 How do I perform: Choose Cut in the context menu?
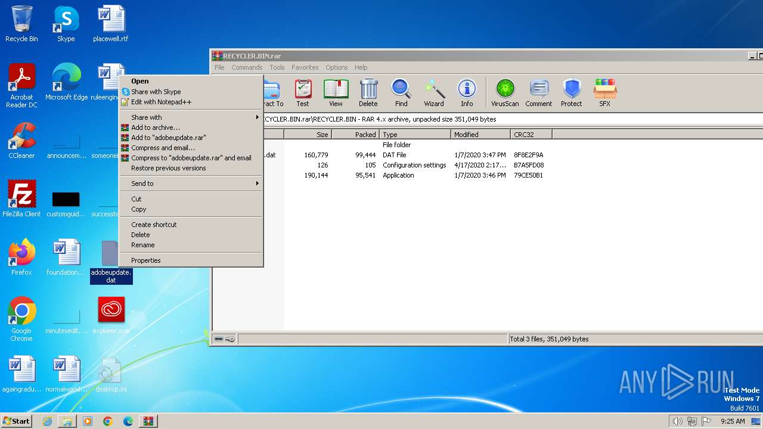pyautogui.click(x=191, y=199)
